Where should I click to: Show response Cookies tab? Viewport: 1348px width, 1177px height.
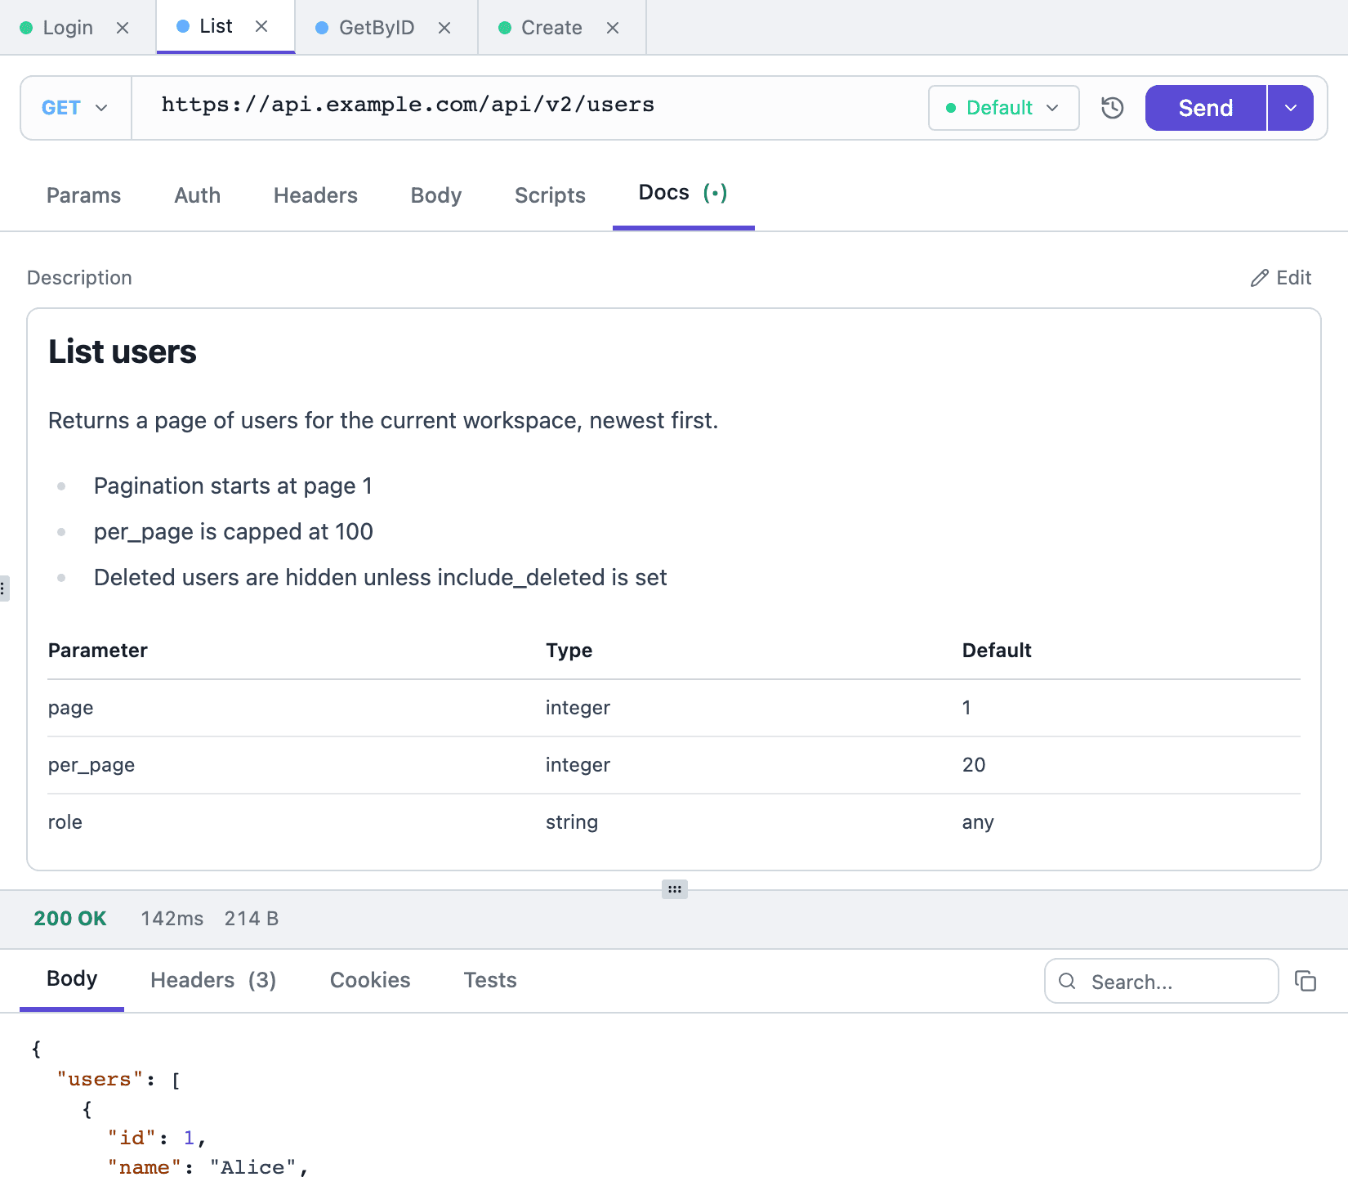(x=370, y=980)
